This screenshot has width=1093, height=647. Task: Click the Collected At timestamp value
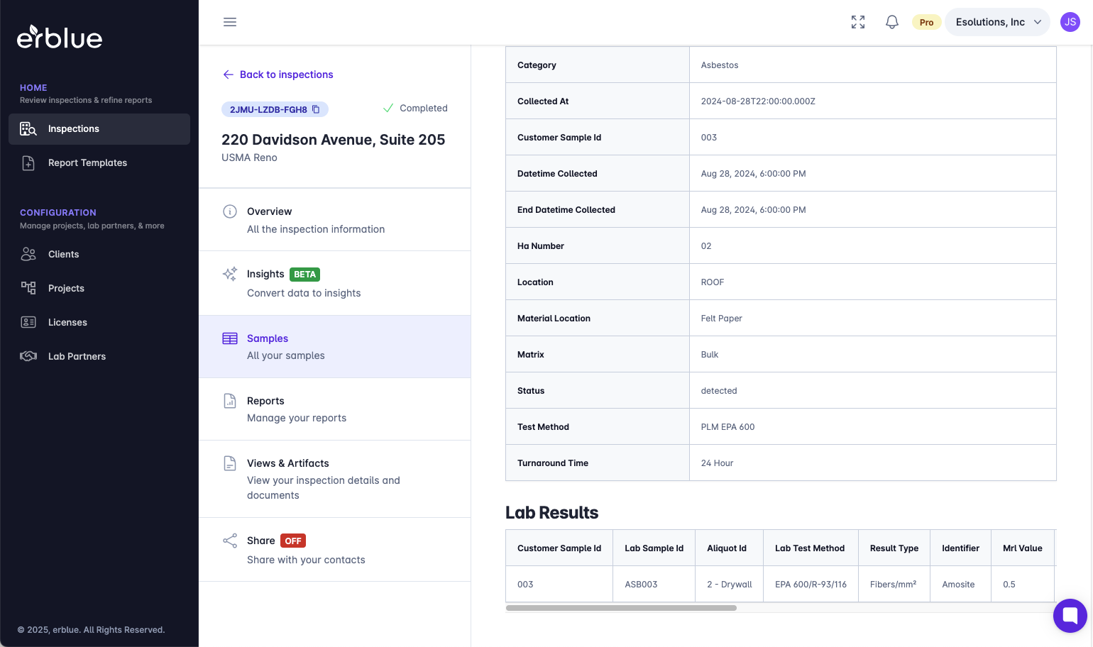pyautogui.click(x=758, y=101)
